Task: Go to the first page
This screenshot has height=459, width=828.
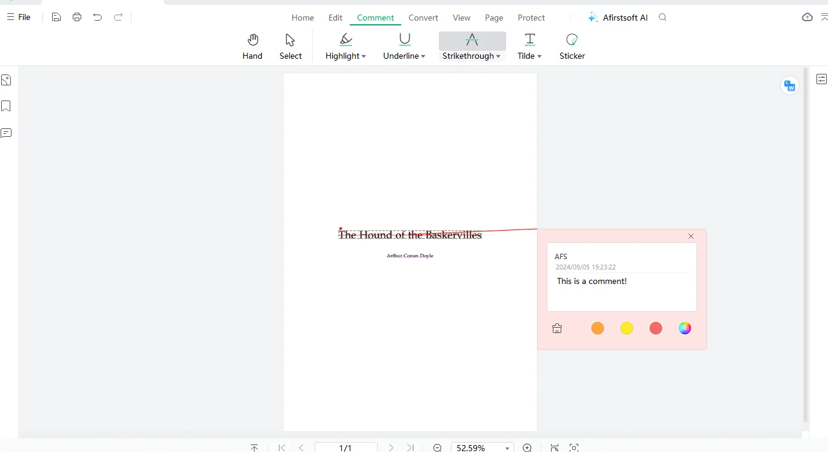Action: [x=282, y=448]
